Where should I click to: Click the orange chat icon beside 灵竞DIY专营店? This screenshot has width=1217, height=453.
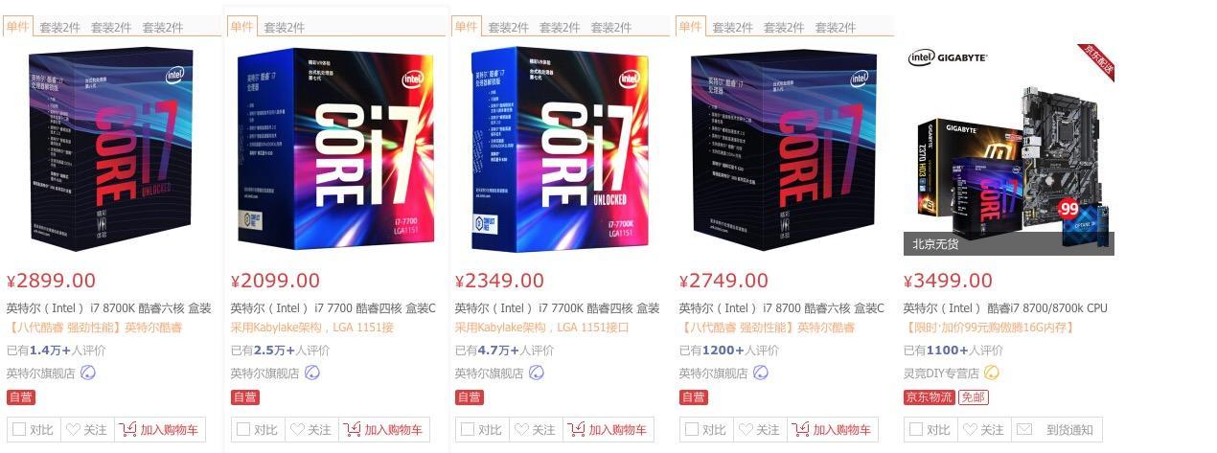click(992, 373)
